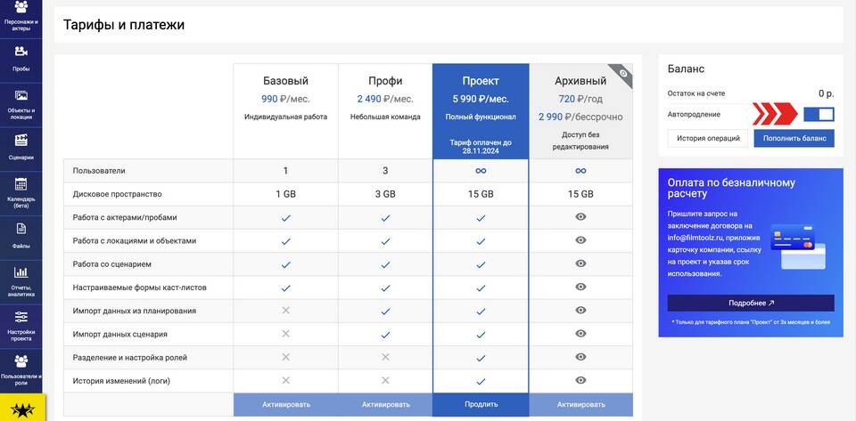
Task: Click История операций button
Action: (708, 138)
